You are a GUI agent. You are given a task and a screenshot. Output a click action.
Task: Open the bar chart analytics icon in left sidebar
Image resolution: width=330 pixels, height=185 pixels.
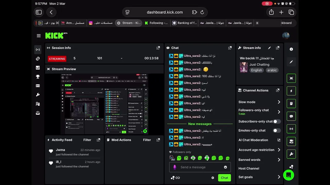[38, 68]
